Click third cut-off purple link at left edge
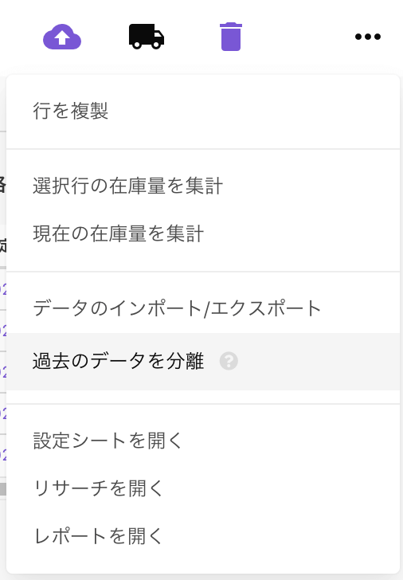This screenshot has width=403, height=580. point(3,372)
